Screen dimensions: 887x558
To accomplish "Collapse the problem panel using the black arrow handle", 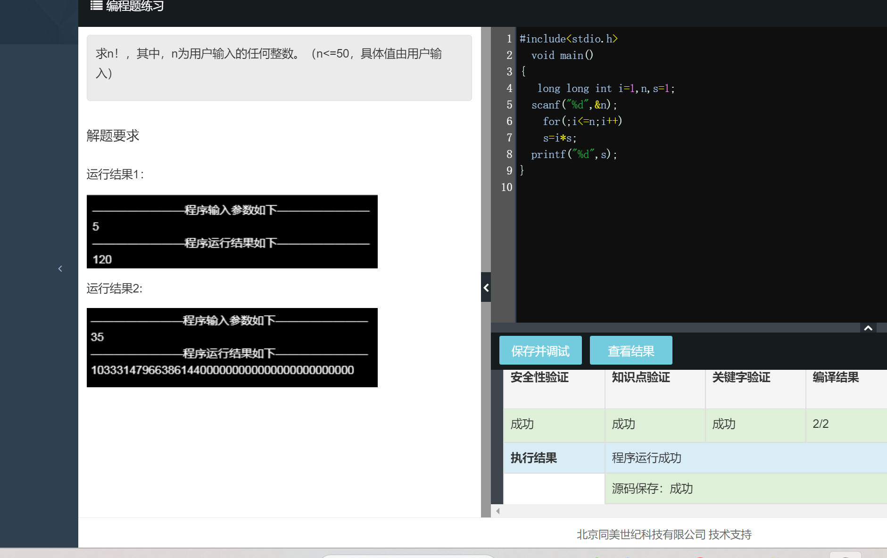I will coord(486,287).
